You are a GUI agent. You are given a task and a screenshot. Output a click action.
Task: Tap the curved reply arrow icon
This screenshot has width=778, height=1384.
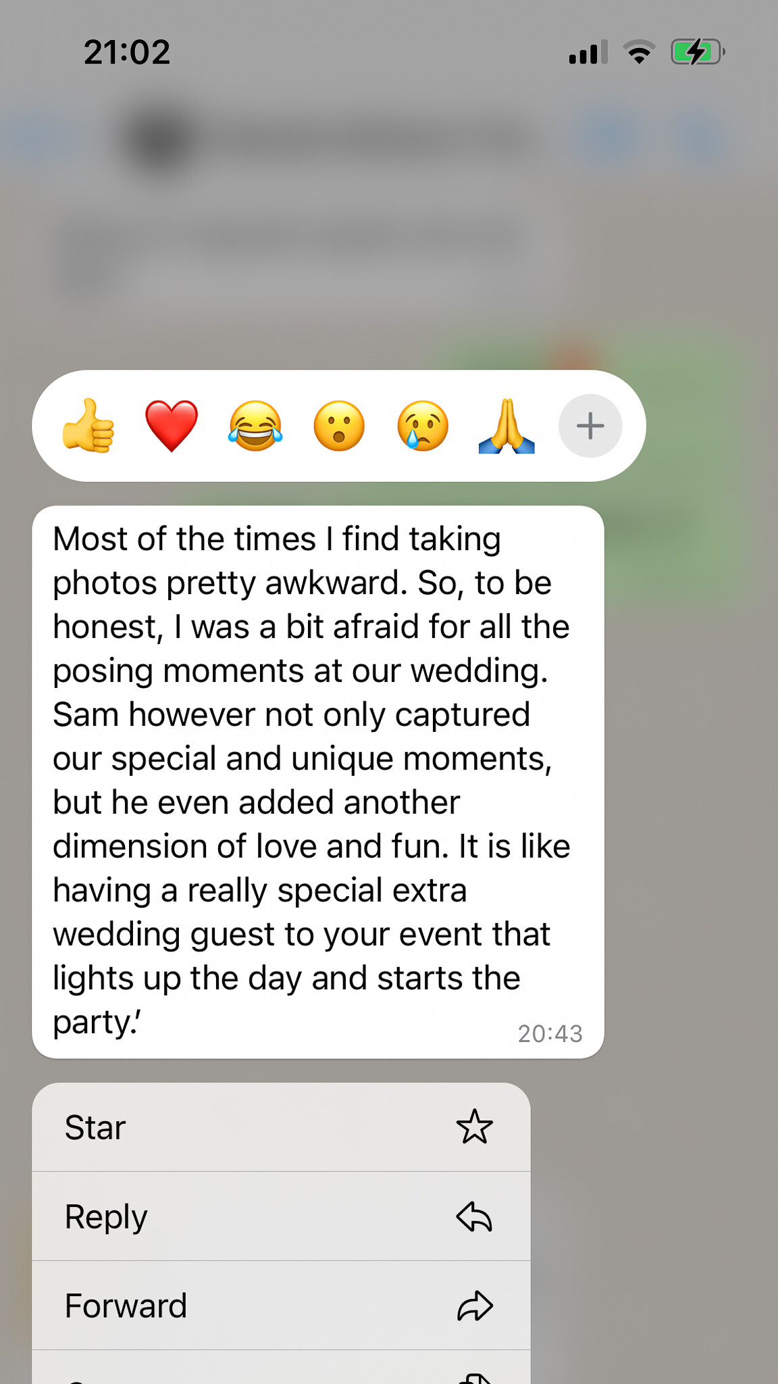click(x=474, y=1216)
